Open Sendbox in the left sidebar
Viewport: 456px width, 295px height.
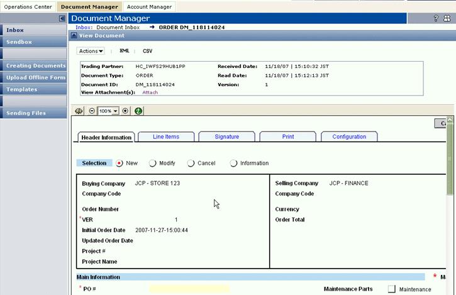pyautogui.click(x=19, y=42)
